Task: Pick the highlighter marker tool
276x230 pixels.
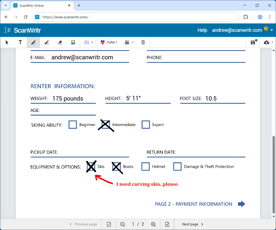Action: click(46, 42)
